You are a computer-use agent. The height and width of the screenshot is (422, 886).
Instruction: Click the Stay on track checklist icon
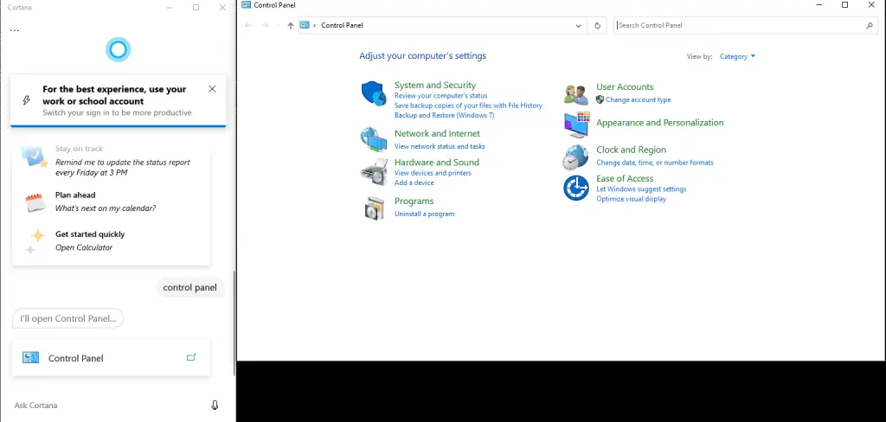(34, 157)
